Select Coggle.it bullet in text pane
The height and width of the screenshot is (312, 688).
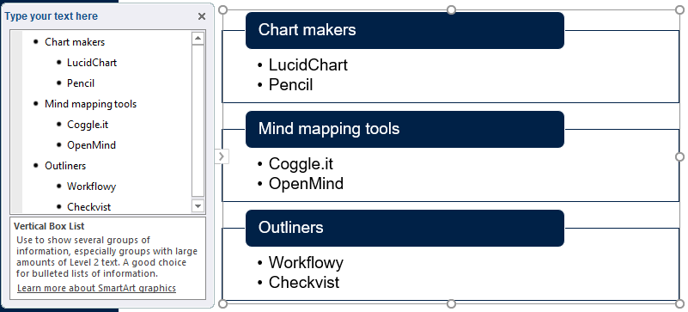click(x=88, y=125)
